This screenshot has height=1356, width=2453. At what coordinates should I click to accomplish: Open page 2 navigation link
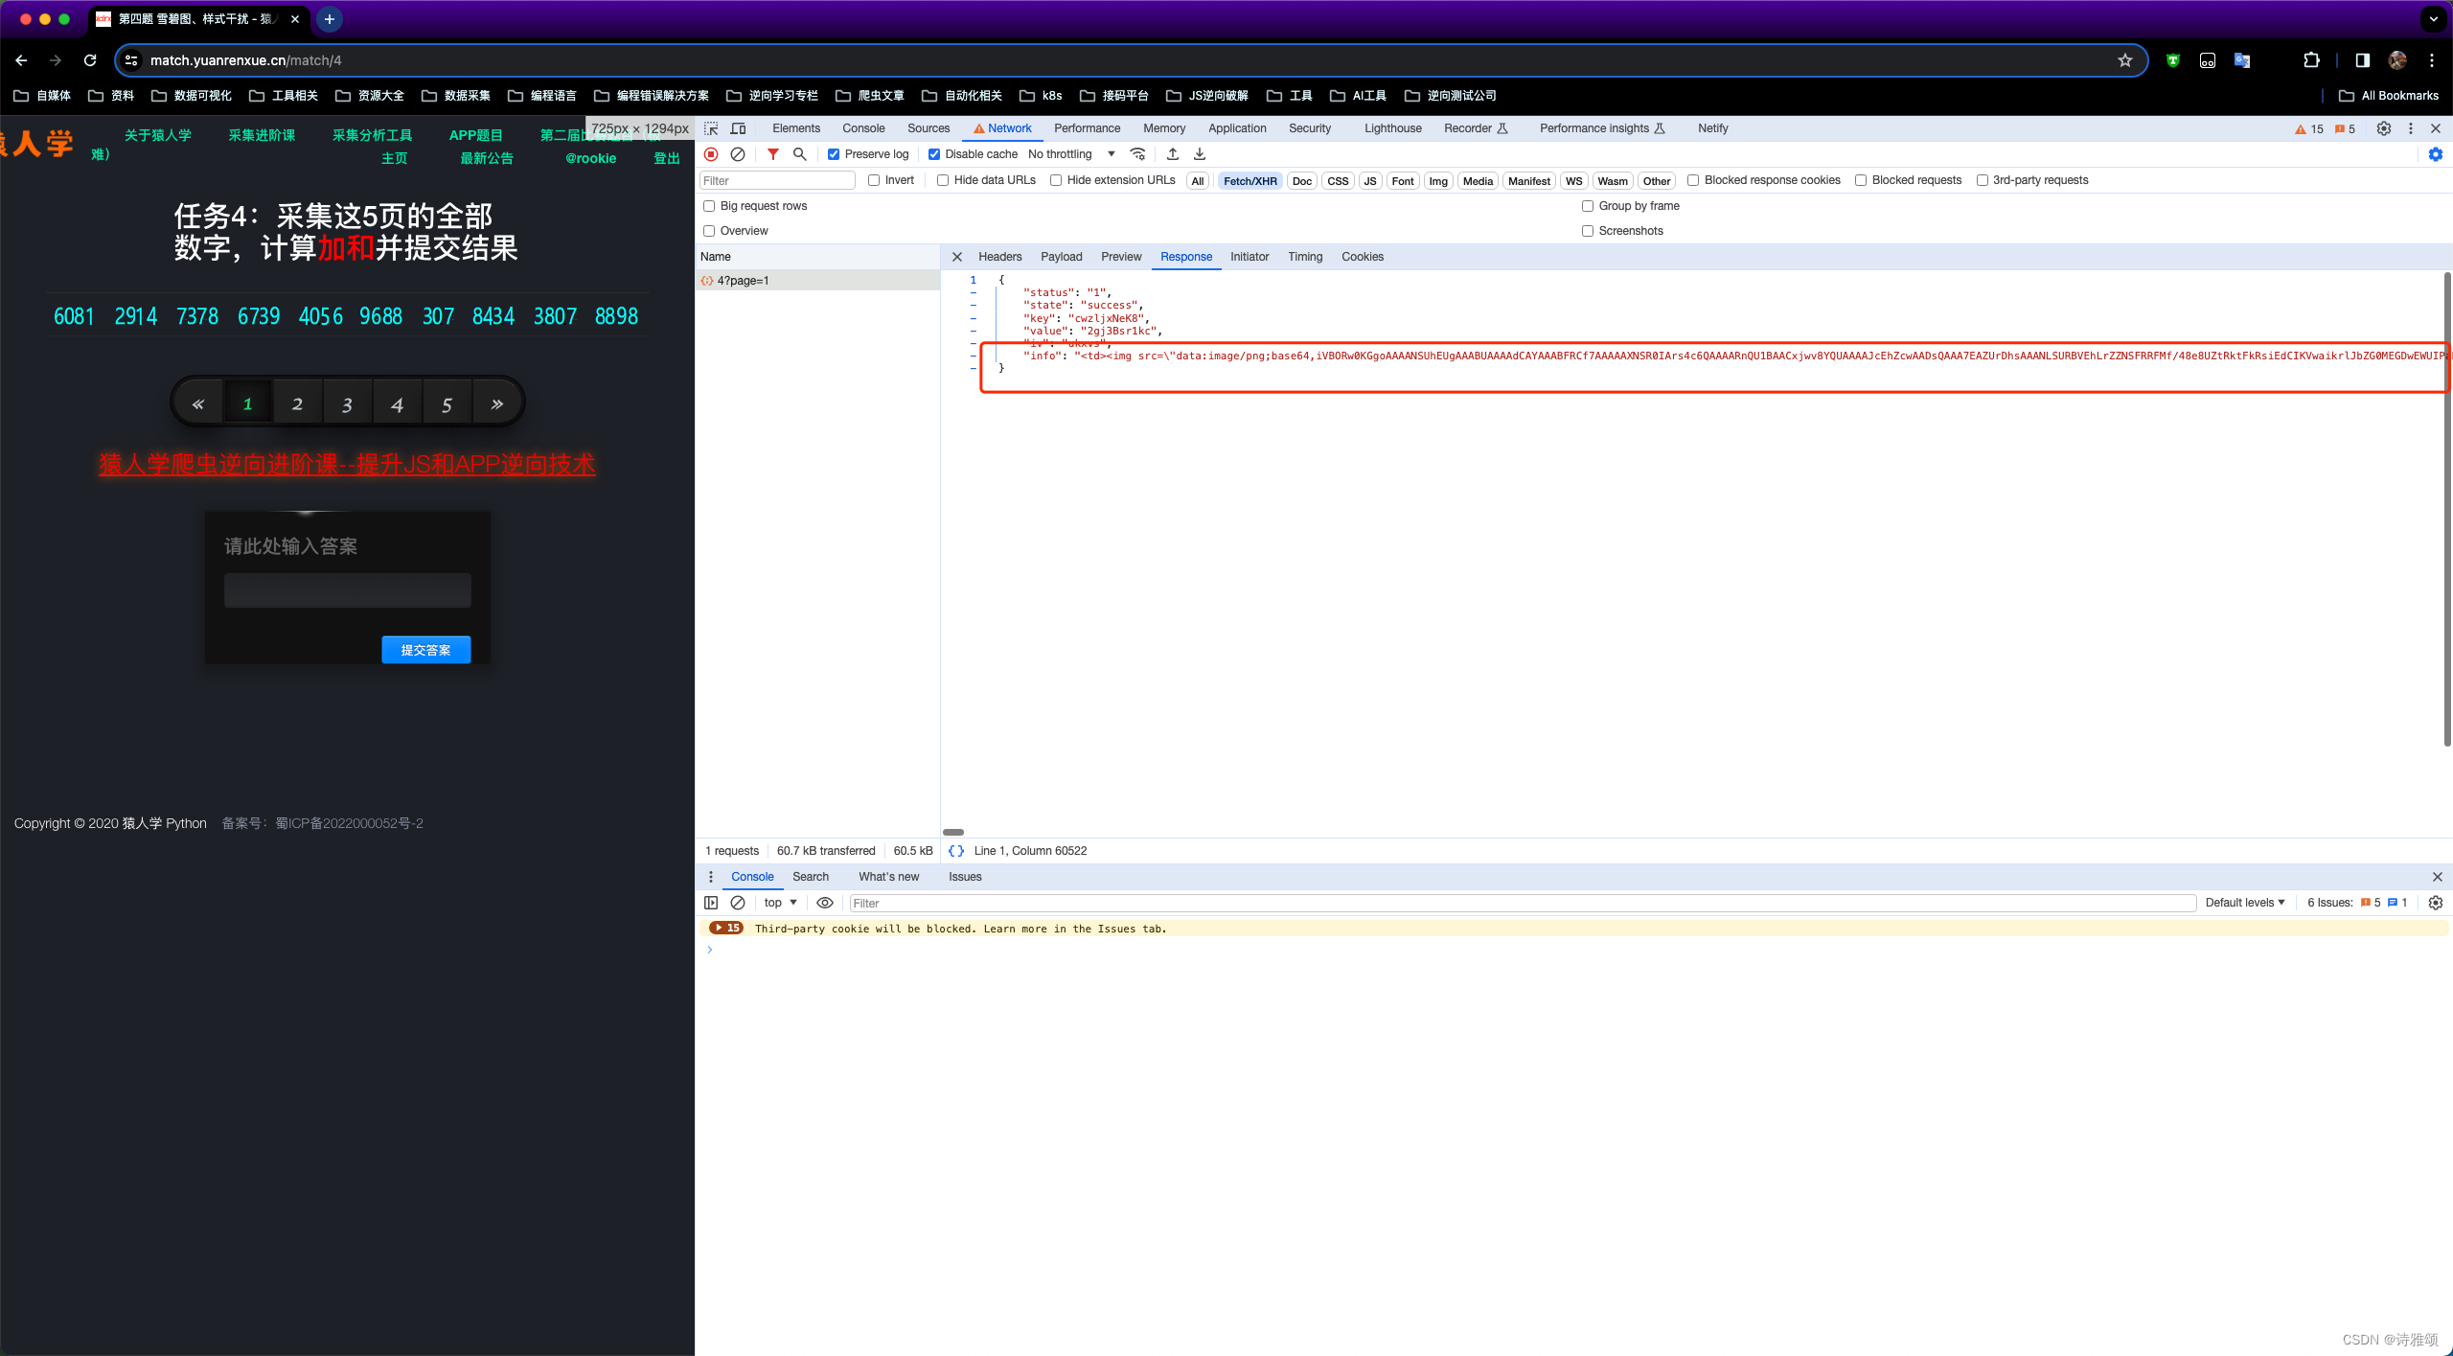click(297, 404)
